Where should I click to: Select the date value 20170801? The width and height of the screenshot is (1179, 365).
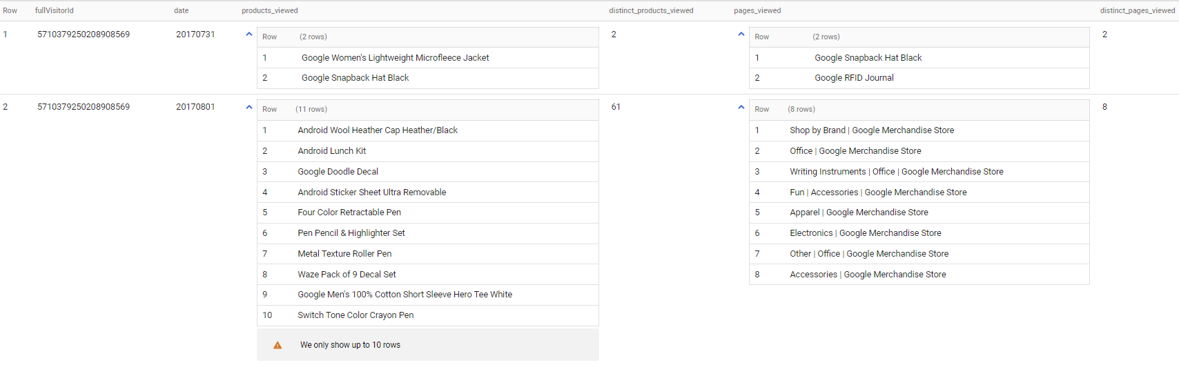click(x=195, y=107)
